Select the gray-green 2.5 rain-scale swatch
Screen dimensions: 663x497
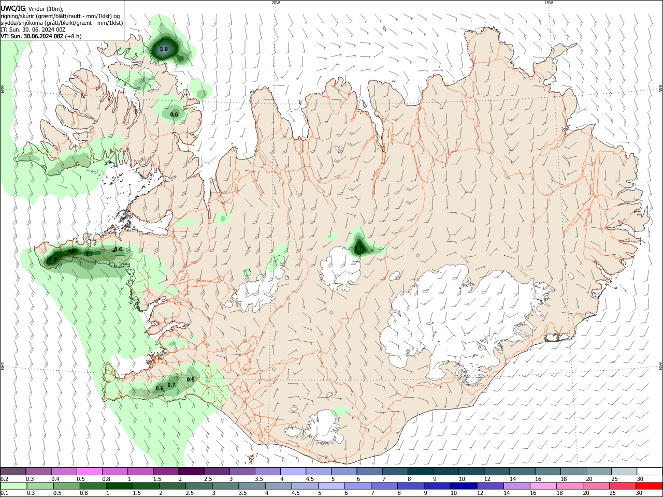point(198,486)
